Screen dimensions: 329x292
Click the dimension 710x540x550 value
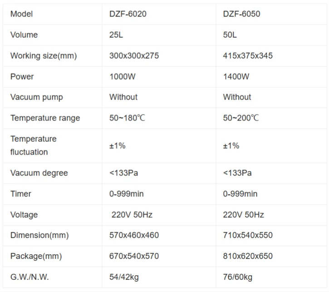[248, 235]
